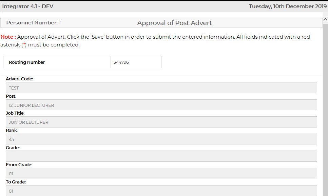328x196 pixels.
Task: Click the Advert Code label
Action: 19,79
